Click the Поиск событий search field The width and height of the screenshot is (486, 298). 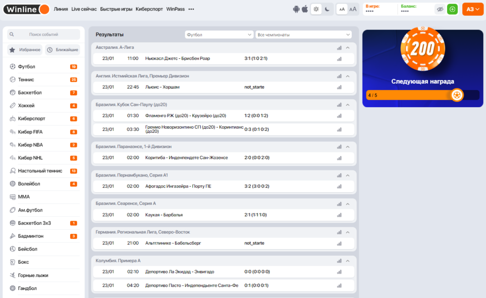(44, 34)
